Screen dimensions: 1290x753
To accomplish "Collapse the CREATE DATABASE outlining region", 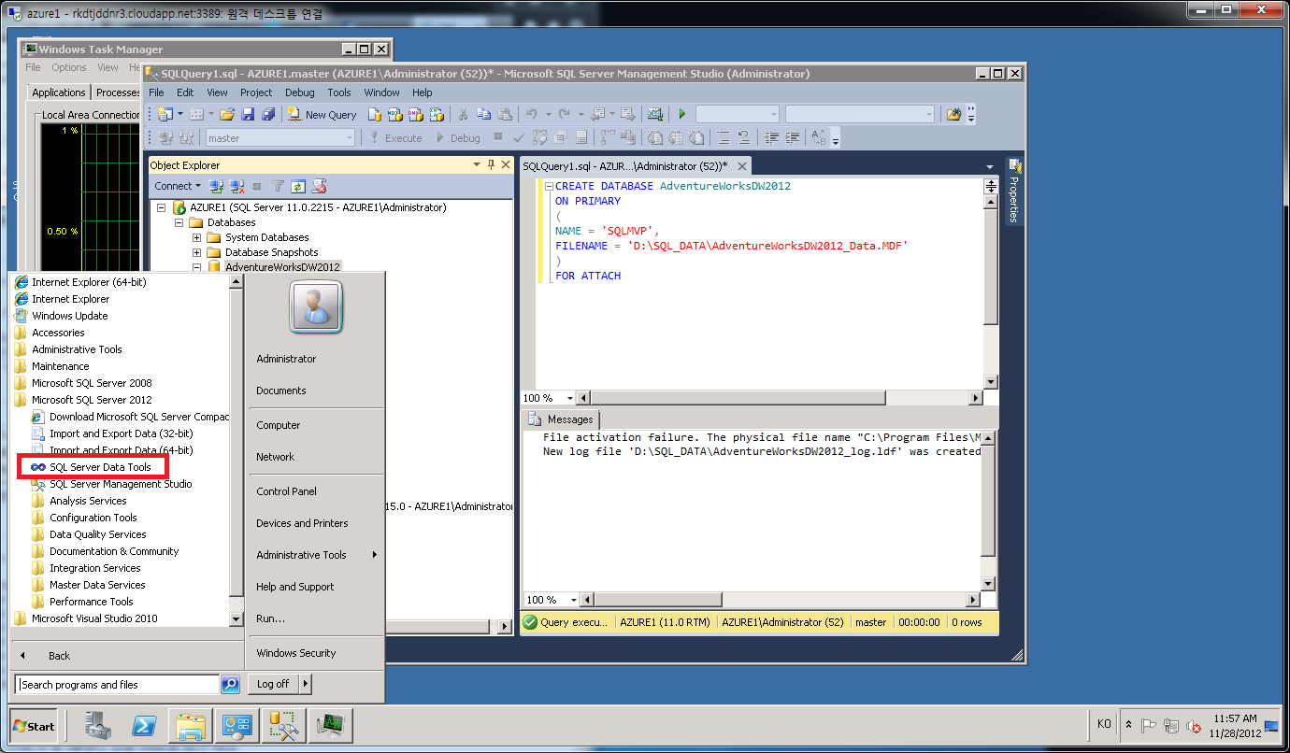I will [549, 186].
